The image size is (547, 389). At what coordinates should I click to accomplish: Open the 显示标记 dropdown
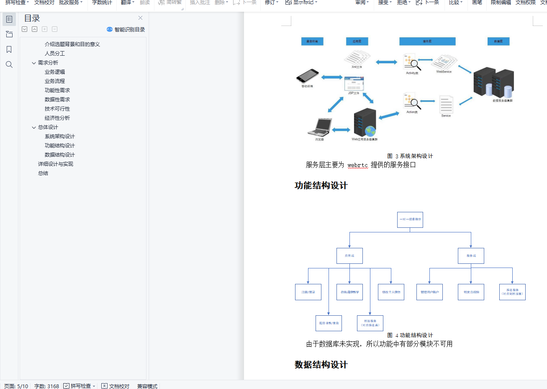click(x=301, y=3)
